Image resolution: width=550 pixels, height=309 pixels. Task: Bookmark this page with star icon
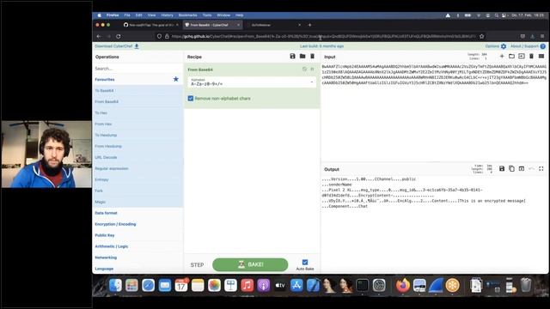click(481, 36)
